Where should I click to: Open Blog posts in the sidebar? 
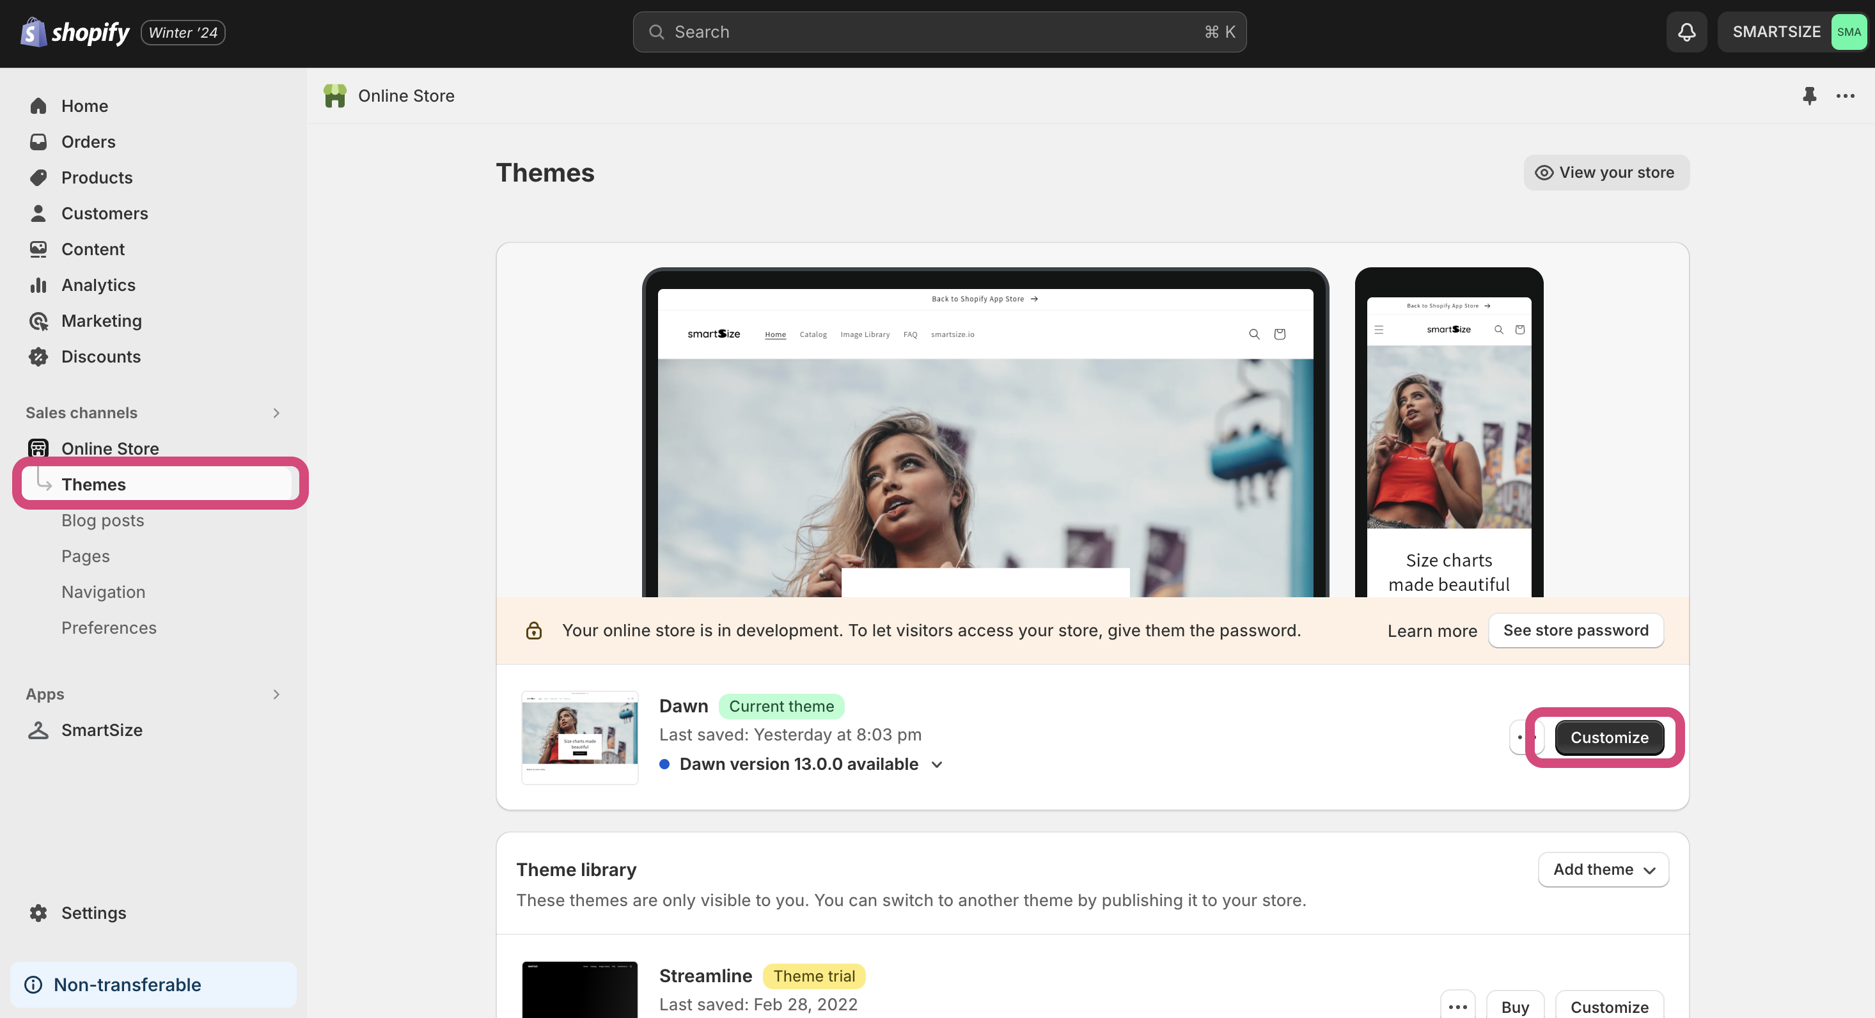pos(102,521)
